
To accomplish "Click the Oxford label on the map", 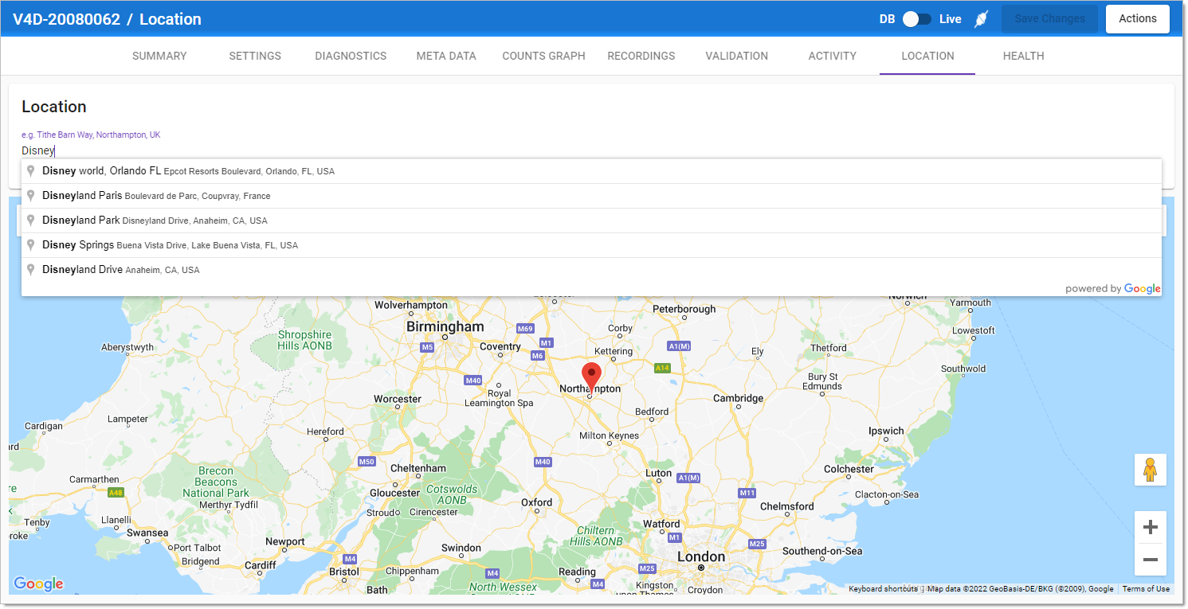I will [x=536, y=502].
